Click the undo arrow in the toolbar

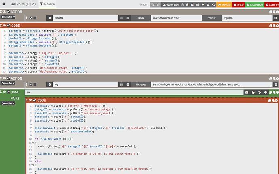(153, 4)
